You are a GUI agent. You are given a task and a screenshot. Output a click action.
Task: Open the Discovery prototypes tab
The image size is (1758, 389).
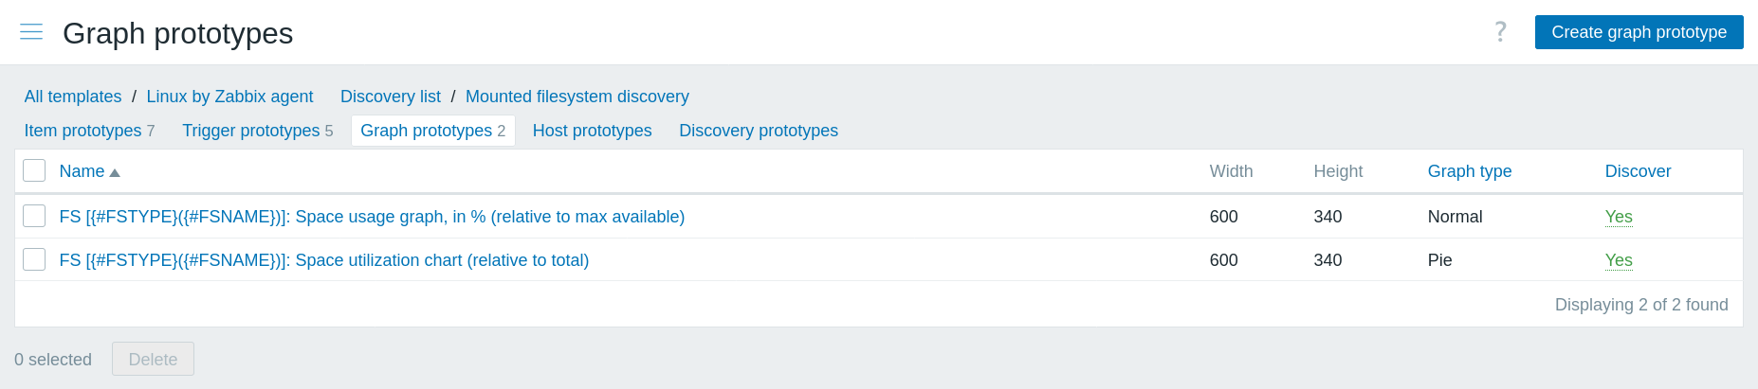click(758, 131)
